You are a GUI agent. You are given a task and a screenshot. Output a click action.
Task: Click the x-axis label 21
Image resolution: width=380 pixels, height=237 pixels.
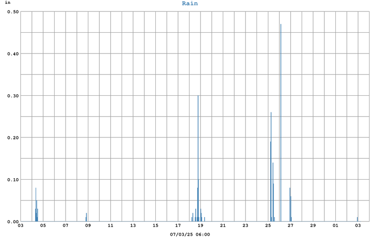[x=223, y=226]
